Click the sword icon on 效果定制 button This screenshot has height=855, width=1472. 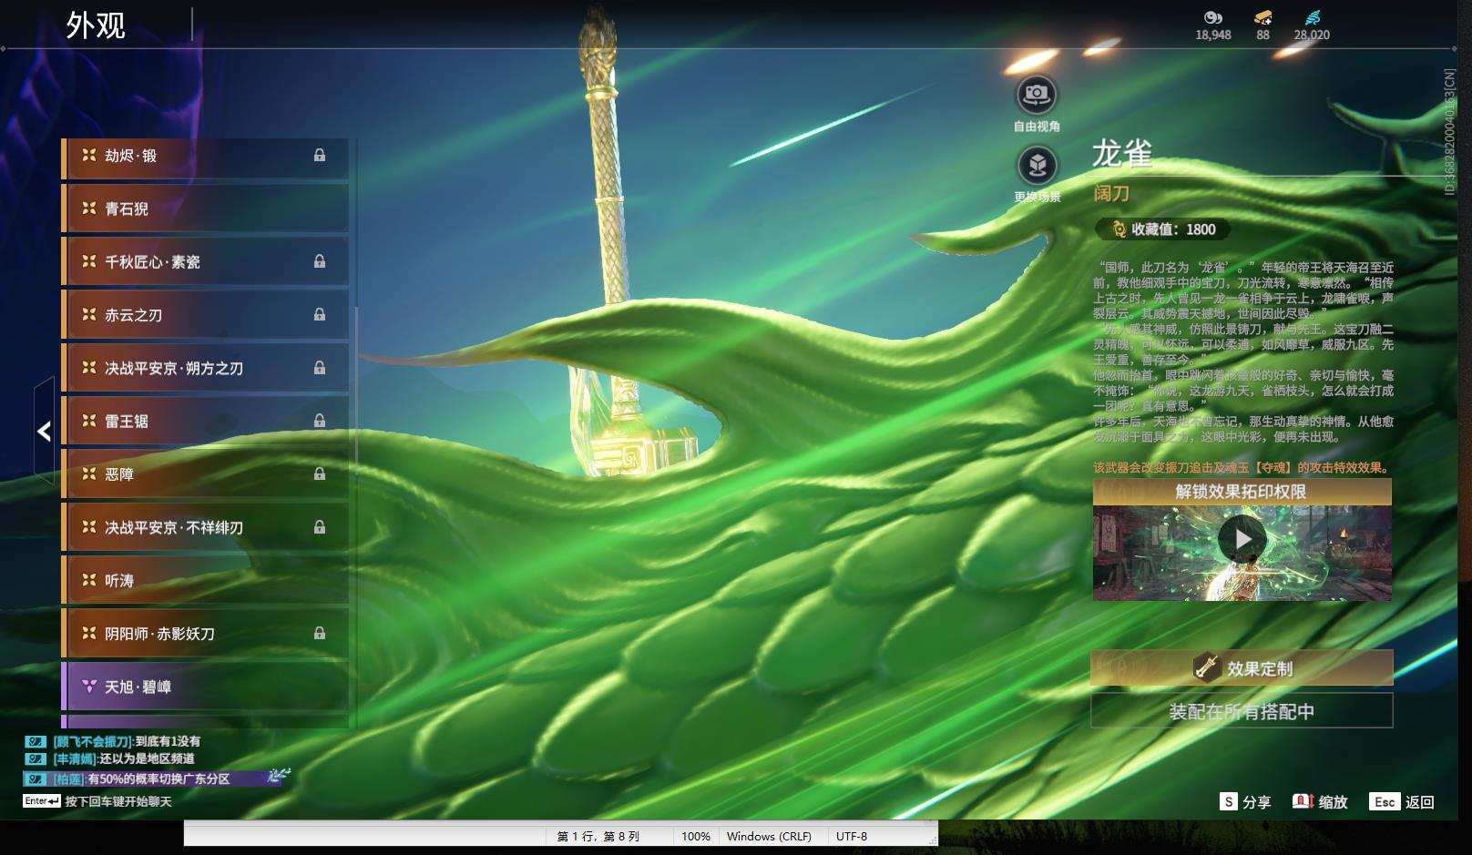[1207, 667]
